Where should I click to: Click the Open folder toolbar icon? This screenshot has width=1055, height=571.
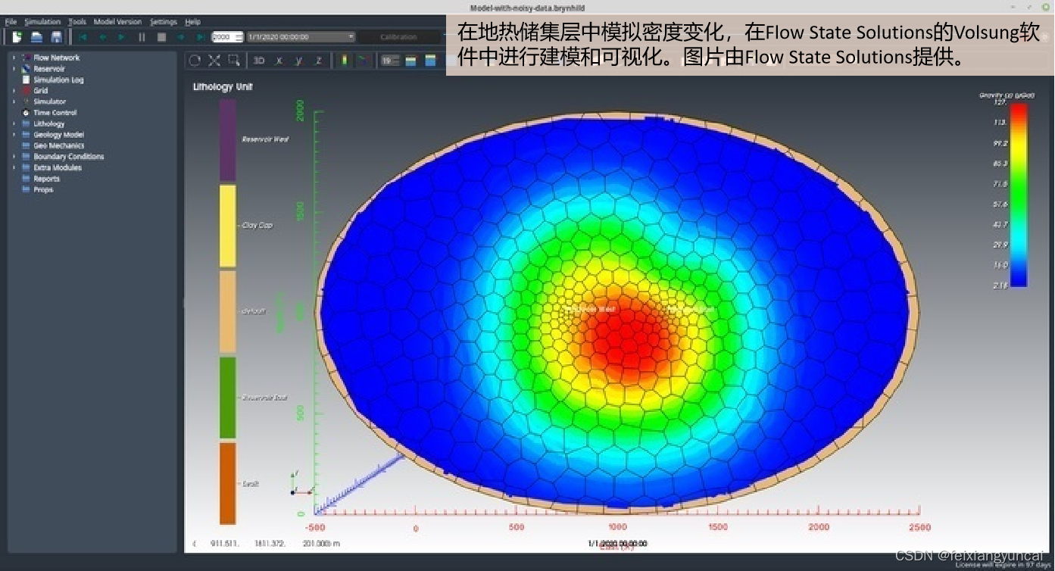click(36, 37)
